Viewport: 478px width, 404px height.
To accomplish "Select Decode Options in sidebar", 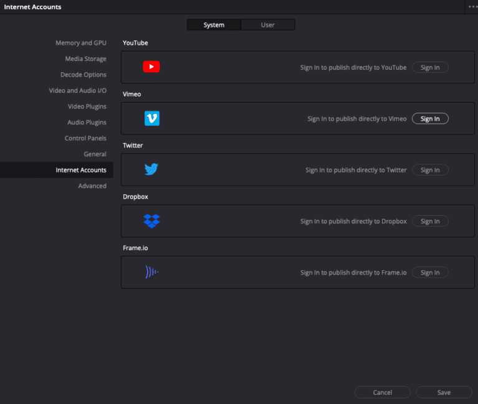I will (83, 75).
